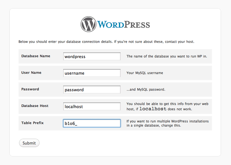Click the "Database Name" label

coord(36,56)
